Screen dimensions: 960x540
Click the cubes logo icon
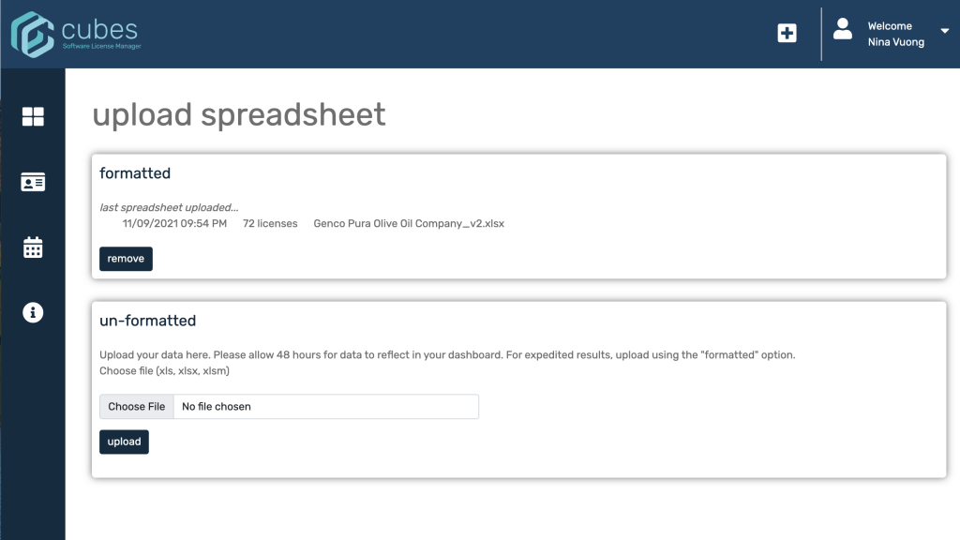33,35
